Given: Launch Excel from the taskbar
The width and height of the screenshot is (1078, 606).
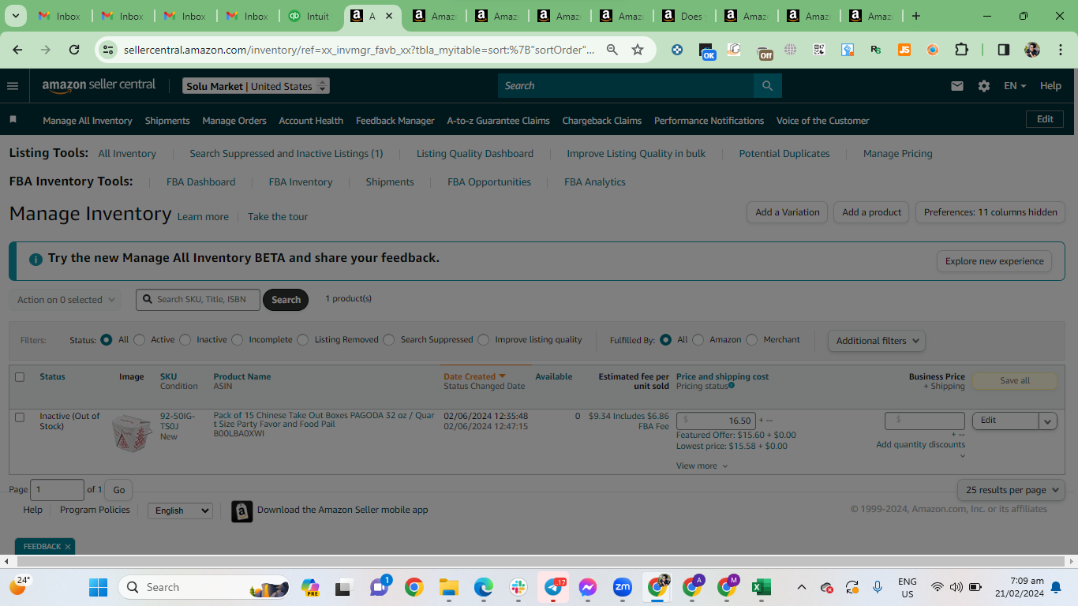Looking at the screenshot, I should (762, 587).
